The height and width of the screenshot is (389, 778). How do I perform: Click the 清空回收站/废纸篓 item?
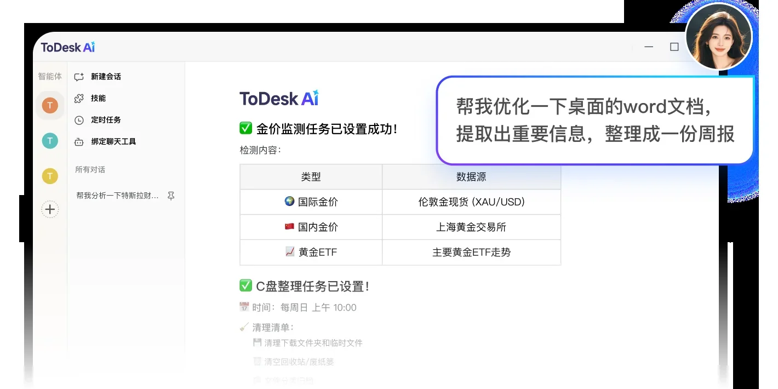pyautogui.click(x=294, y=362)
